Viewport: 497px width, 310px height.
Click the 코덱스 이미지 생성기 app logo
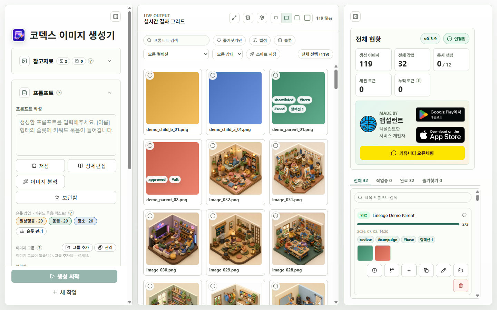click(x=19, y=35)
